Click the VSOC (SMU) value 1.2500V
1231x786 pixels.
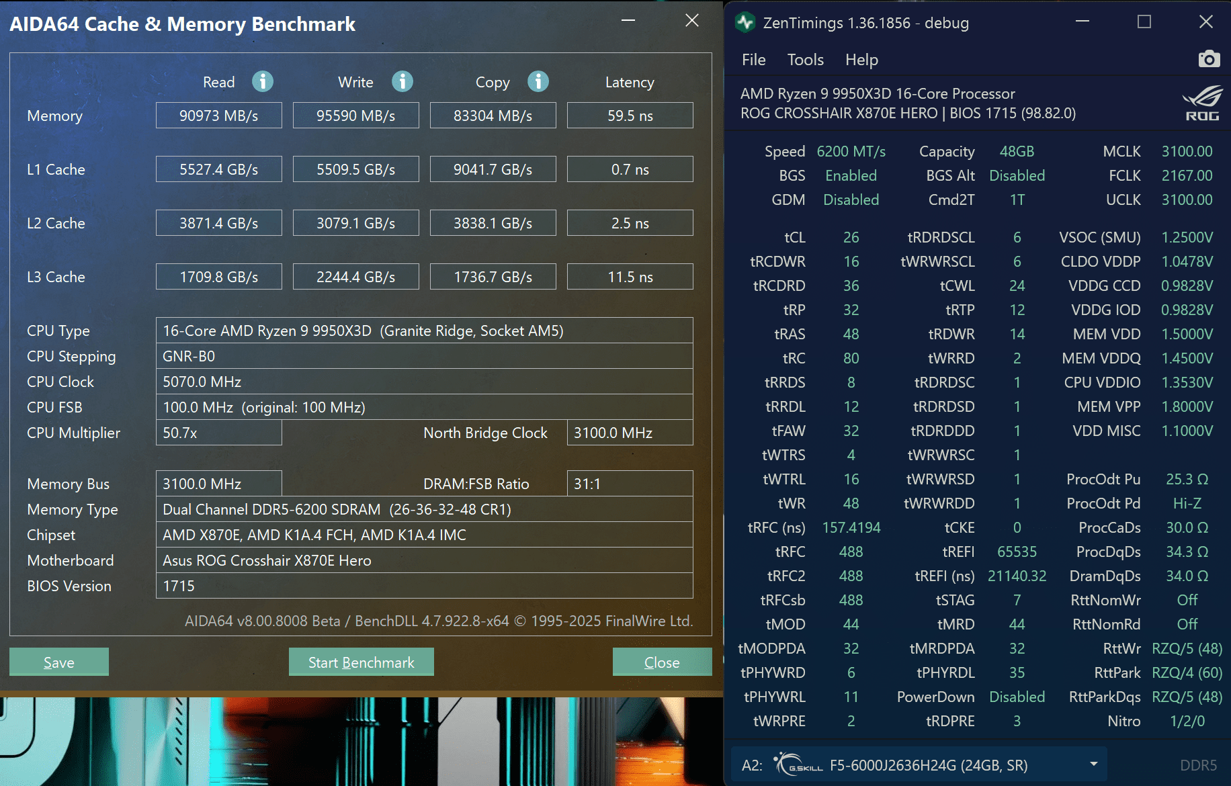tap(1187, 237)
